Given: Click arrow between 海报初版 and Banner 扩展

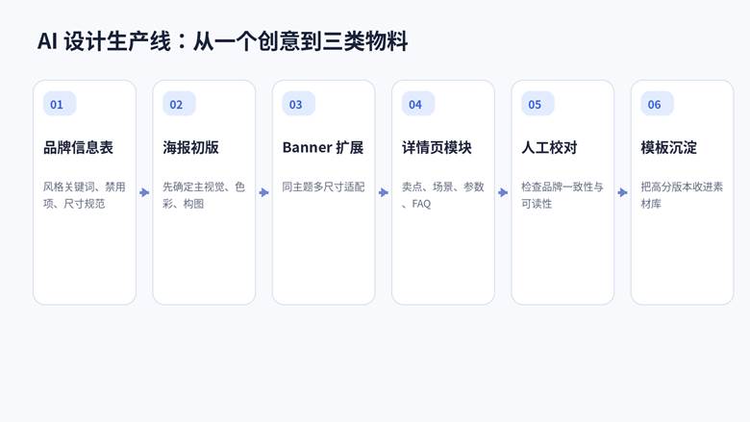Looking at the screenshot, I should 264,192.
